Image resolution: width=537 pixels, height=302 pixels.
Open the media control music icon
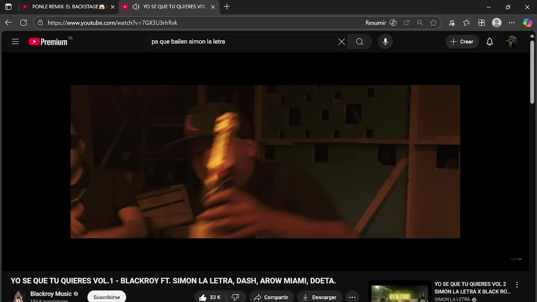pyautogui.click(x=451, y=23)
